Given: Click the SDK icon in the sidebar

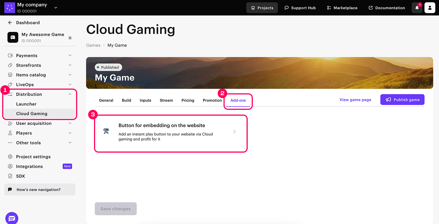Looking at the screenshot, I should click(x=10, y=176).
